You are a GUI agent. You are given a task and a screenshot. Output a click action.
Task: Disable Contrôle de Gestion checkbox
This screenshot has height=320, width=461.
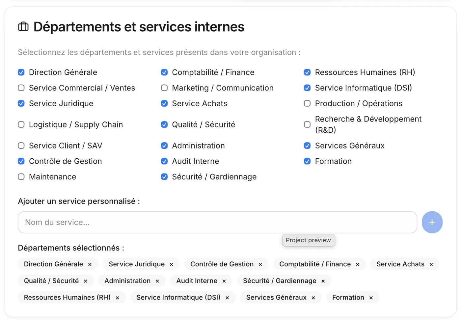(x=21, y=161)
